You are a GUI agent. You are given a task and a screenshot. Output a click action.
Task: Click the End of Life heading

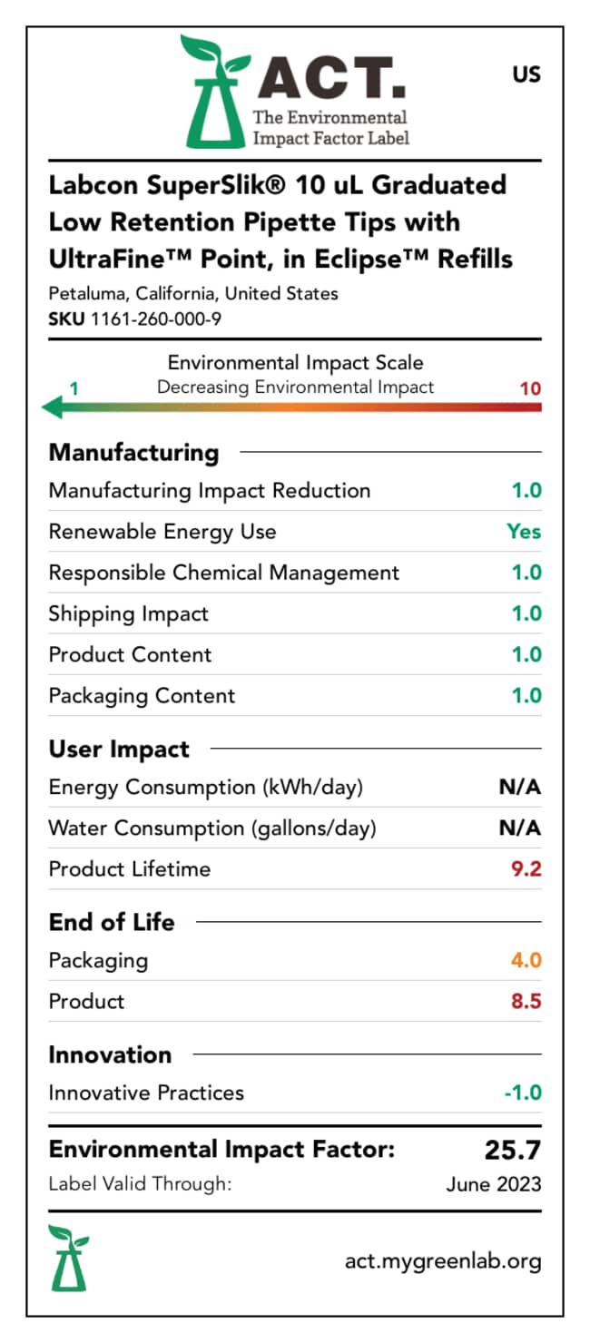click(x=112, y=921)
